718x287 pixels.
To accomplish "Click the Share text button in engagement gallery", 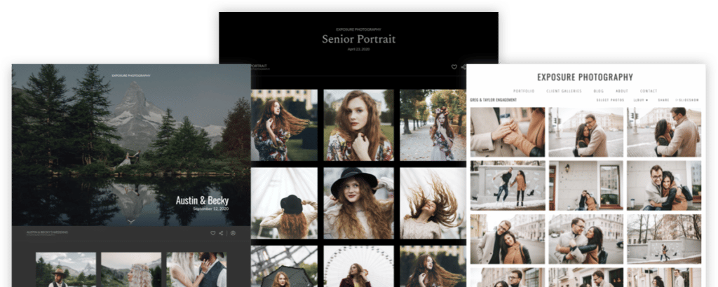I will (x=663, y=100).
